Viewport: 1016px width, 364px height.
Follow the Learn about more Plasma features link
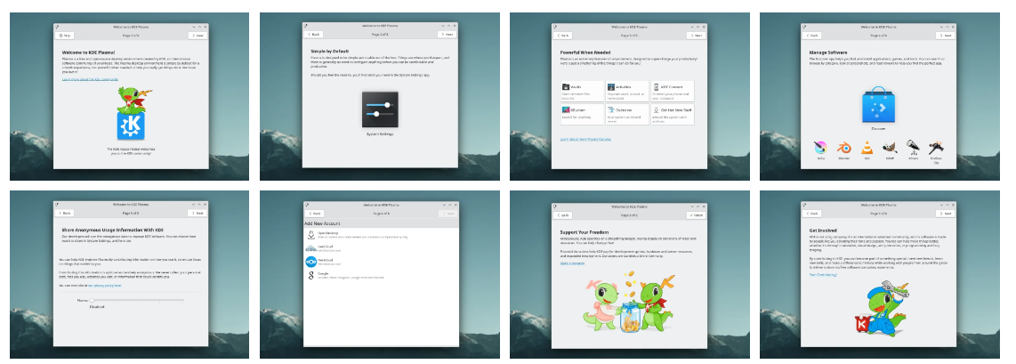585,139
